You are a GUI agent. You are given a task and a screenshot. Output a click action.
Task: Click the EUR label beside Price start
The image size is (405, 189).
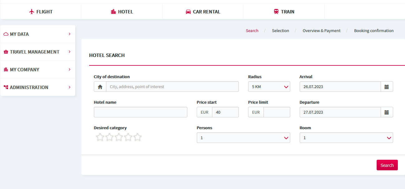[x=205, y=112]
